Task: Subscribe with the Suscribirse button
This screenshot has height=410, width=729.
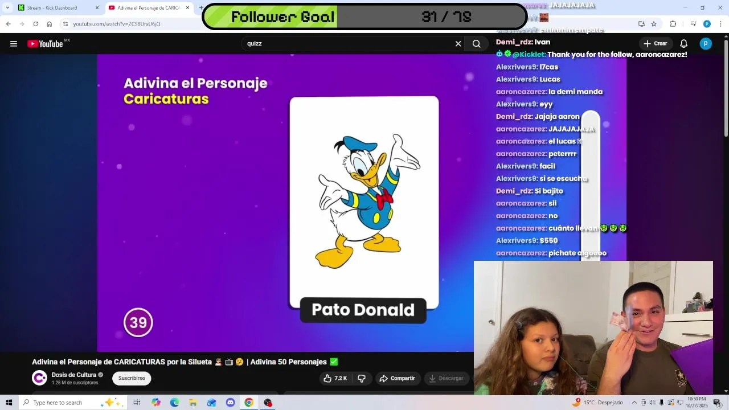Action: pos(132,378)
